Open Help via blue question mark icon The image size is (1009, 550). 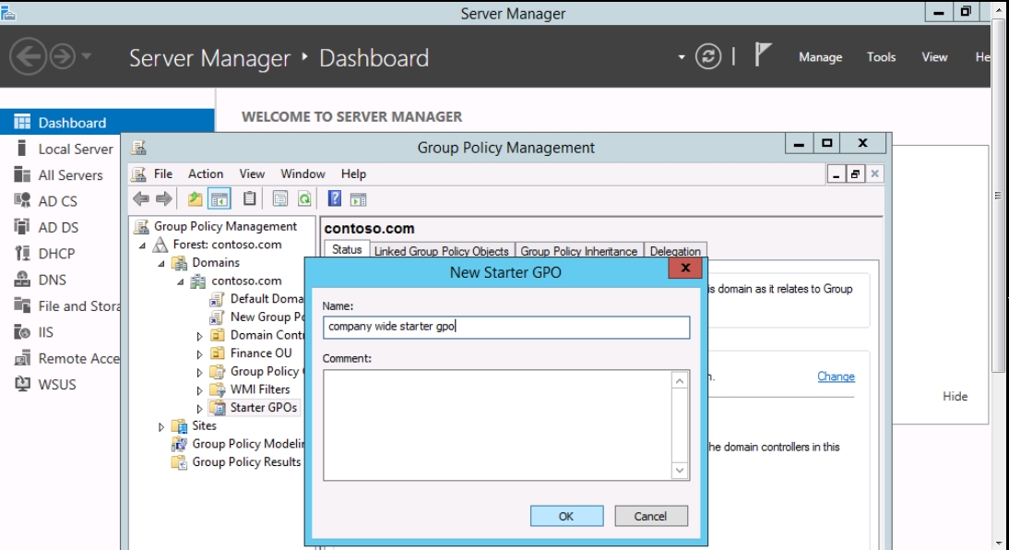[x=335, y=198]
